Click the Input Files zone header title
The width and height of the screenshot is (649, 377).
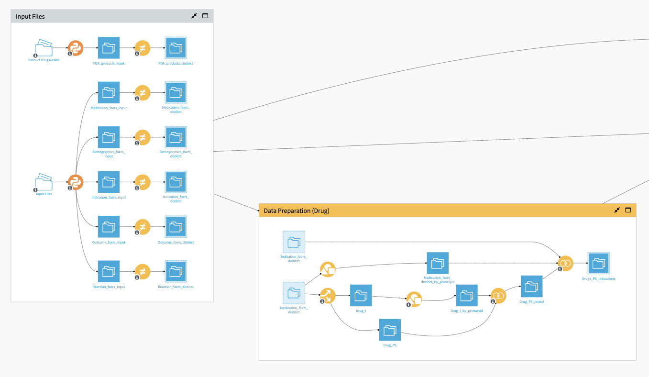pyautogui.click(x=30, y=16)
